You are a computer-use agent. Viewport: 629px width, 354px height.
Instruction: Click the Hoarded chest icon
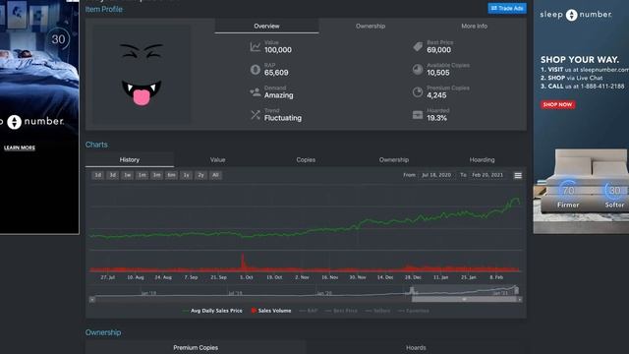coord(418,115)
